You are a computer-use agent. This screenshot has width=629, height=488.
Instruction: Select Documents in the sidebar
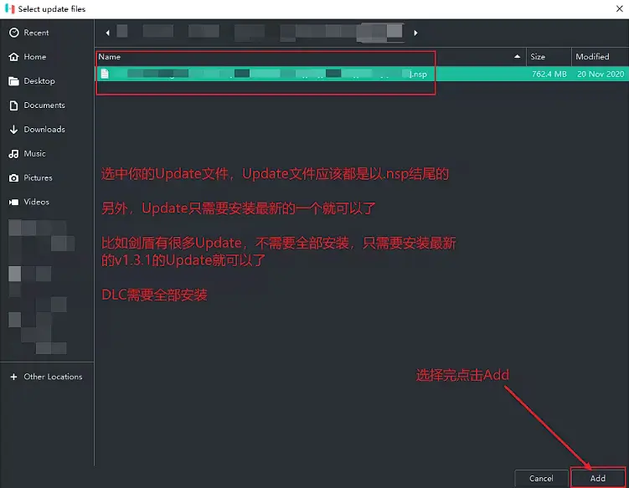click(47, 105)
